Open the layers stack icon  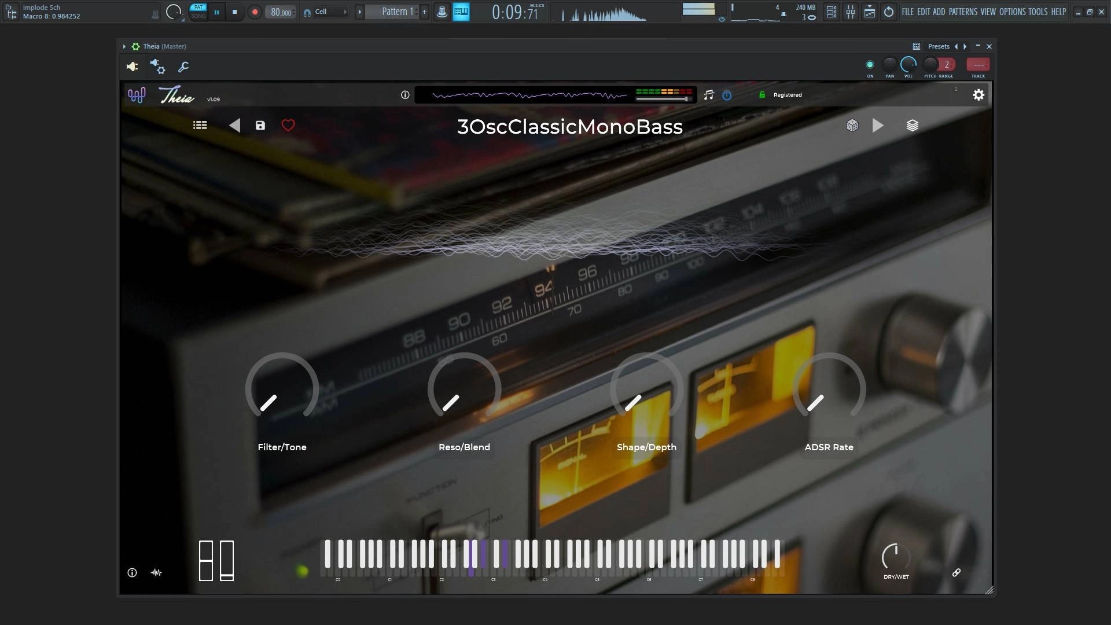pos(913,126)
